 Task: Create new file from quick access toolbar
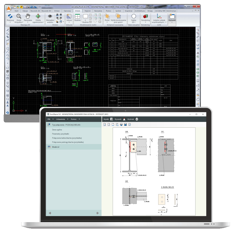coord(14,7)
